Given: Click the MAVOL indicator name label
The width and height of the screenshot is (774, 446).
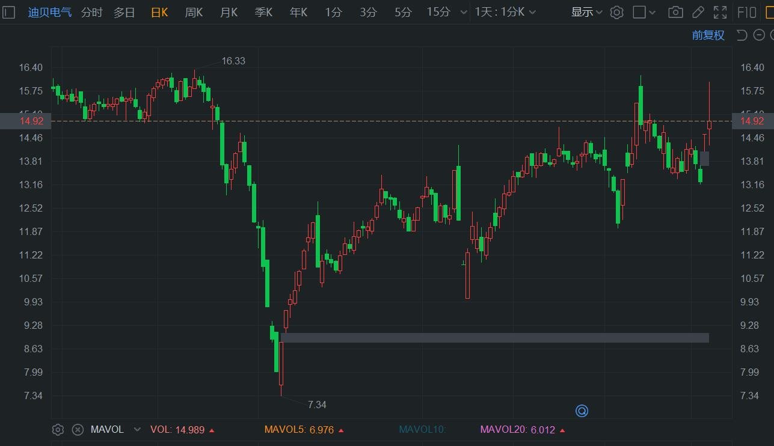Looking at the screenshot, I should (x=107, y=430).
